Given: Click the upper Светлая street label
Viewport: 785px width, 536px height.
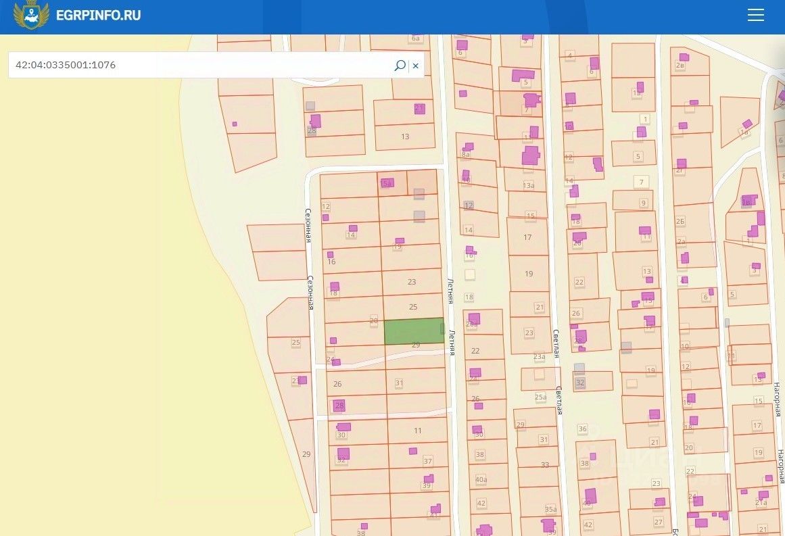Looking at the screenshot, I should click(x=556, y=344).
